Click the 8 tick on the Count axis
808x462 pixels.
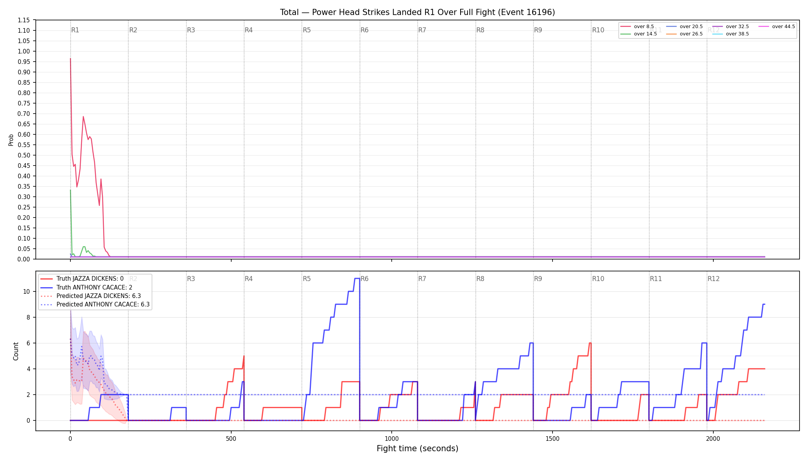click(28, 317)
